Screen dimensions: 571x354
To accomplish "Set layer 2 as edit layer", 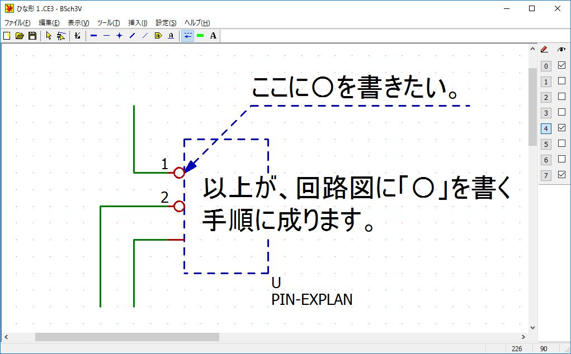I will (545, 97).
